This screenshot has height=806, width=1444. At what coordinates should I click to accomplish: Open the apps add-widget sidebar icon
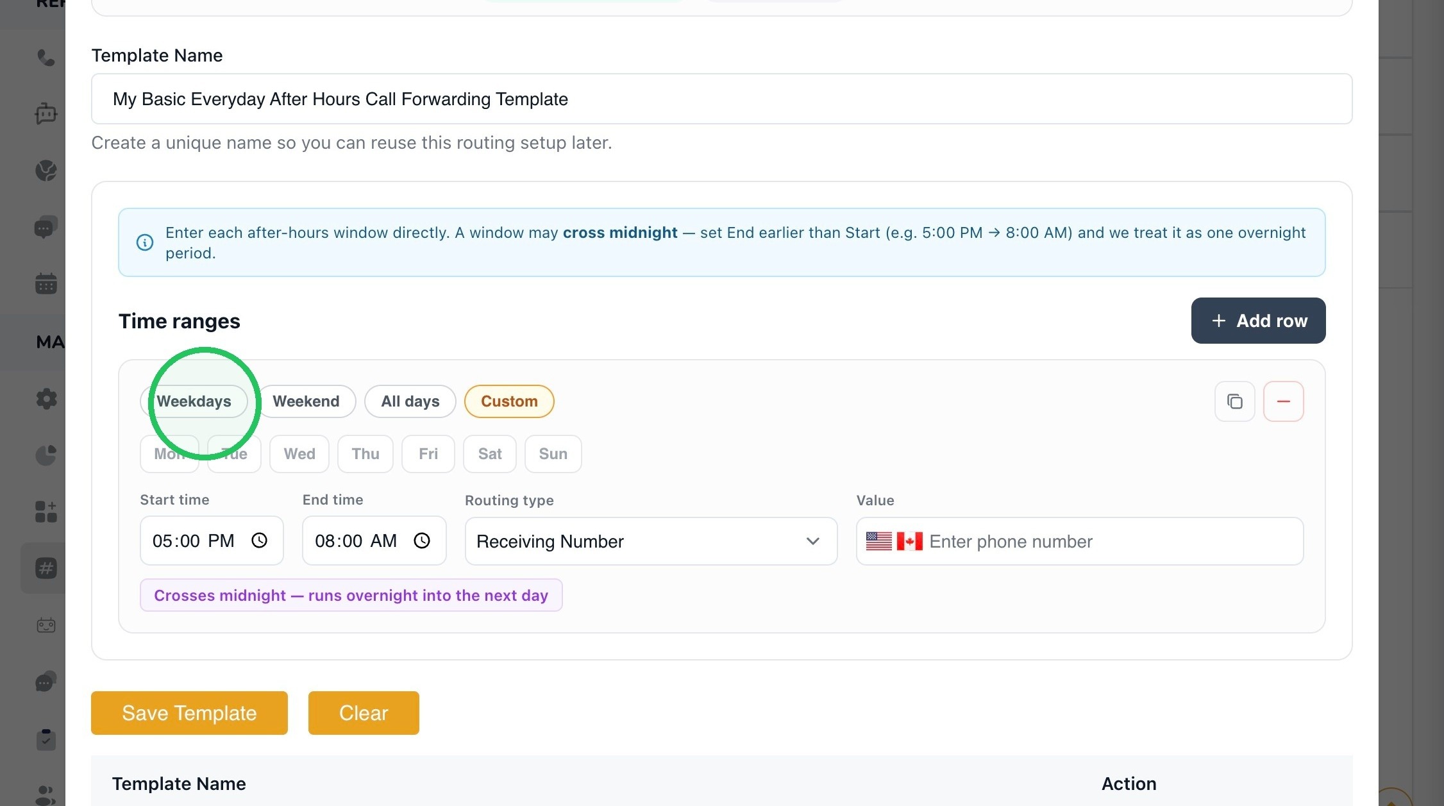[46, 512]
